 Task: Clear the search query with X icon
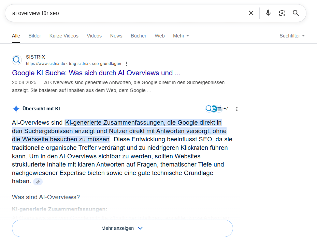251,13
